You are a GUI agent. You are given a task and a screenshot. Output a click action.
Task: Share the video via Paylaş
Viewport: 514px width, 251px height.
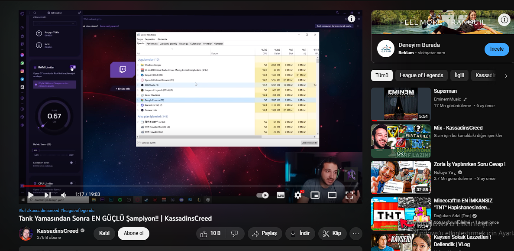click(264, 233)
